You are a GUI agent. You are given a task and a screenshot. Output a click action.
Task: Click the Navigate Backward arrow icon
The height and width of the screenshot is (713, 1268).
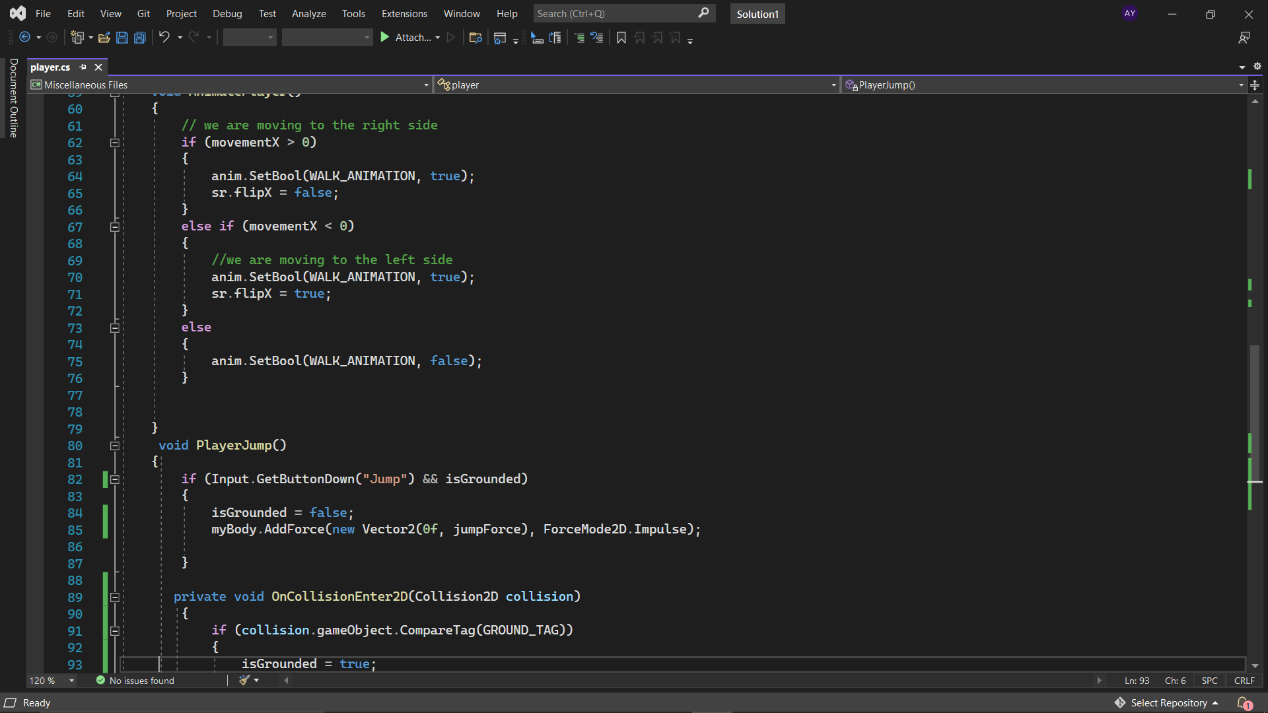24,38
